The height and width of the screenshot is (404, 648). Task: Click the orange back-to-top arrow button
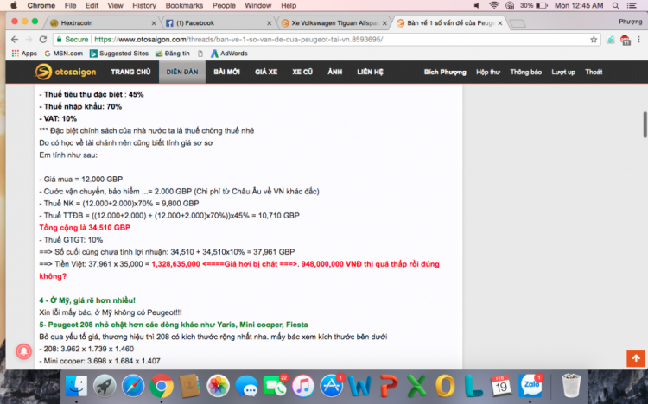[x=636, y=358]
